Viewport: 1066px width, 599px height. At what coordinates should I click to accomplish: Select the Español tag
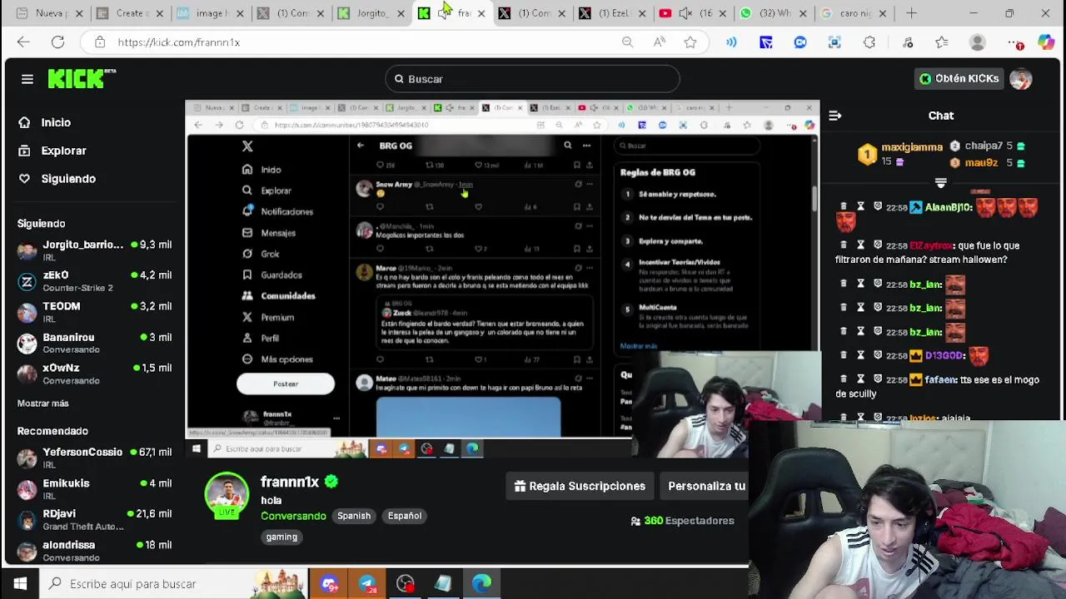coord(405,516)
